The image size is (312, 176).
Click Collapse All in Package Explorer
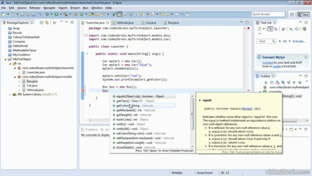[x=42, y=22]
